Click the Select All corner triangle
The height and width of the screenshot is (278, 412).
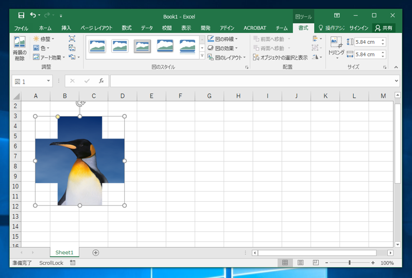(16, 96)
